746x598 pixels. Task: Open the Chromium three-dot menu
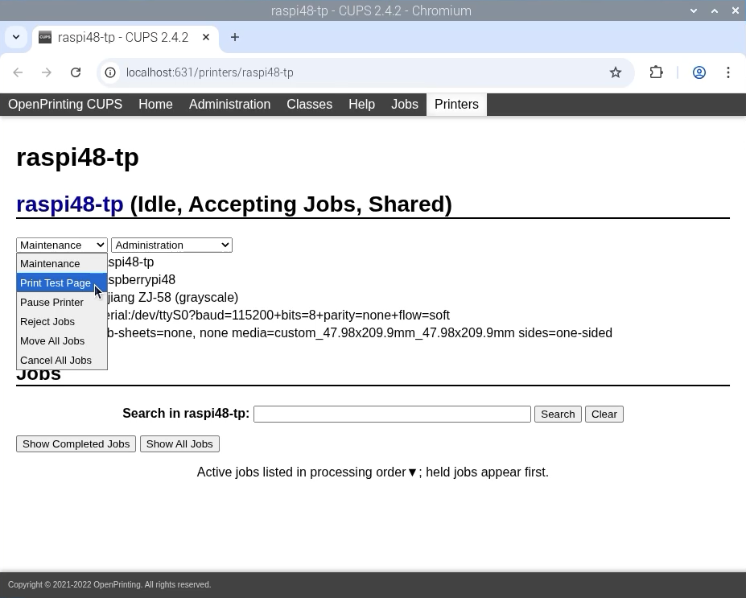tap(728, 72)
